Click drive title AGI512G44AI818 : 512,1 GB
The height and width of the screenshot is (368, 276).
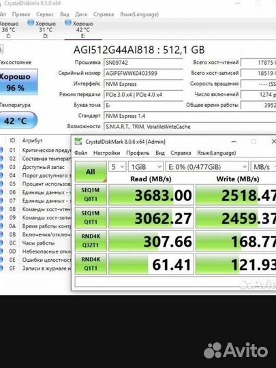pos(139,50)
